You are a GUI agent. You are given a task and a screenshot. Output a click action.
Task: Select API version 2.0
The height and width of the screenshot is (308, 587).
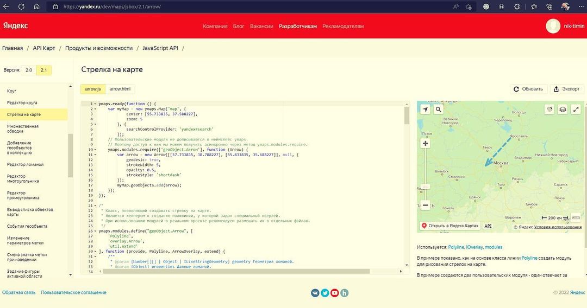pos(29,70)
